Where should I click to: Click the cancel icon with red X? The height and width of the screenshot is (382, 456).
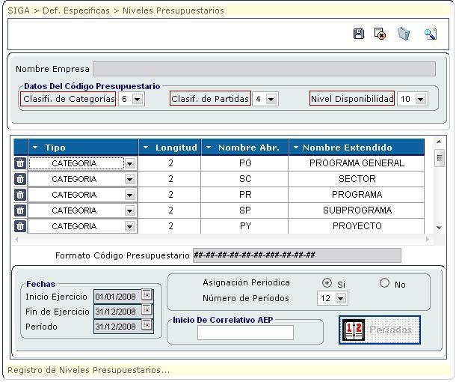point(380,34)
